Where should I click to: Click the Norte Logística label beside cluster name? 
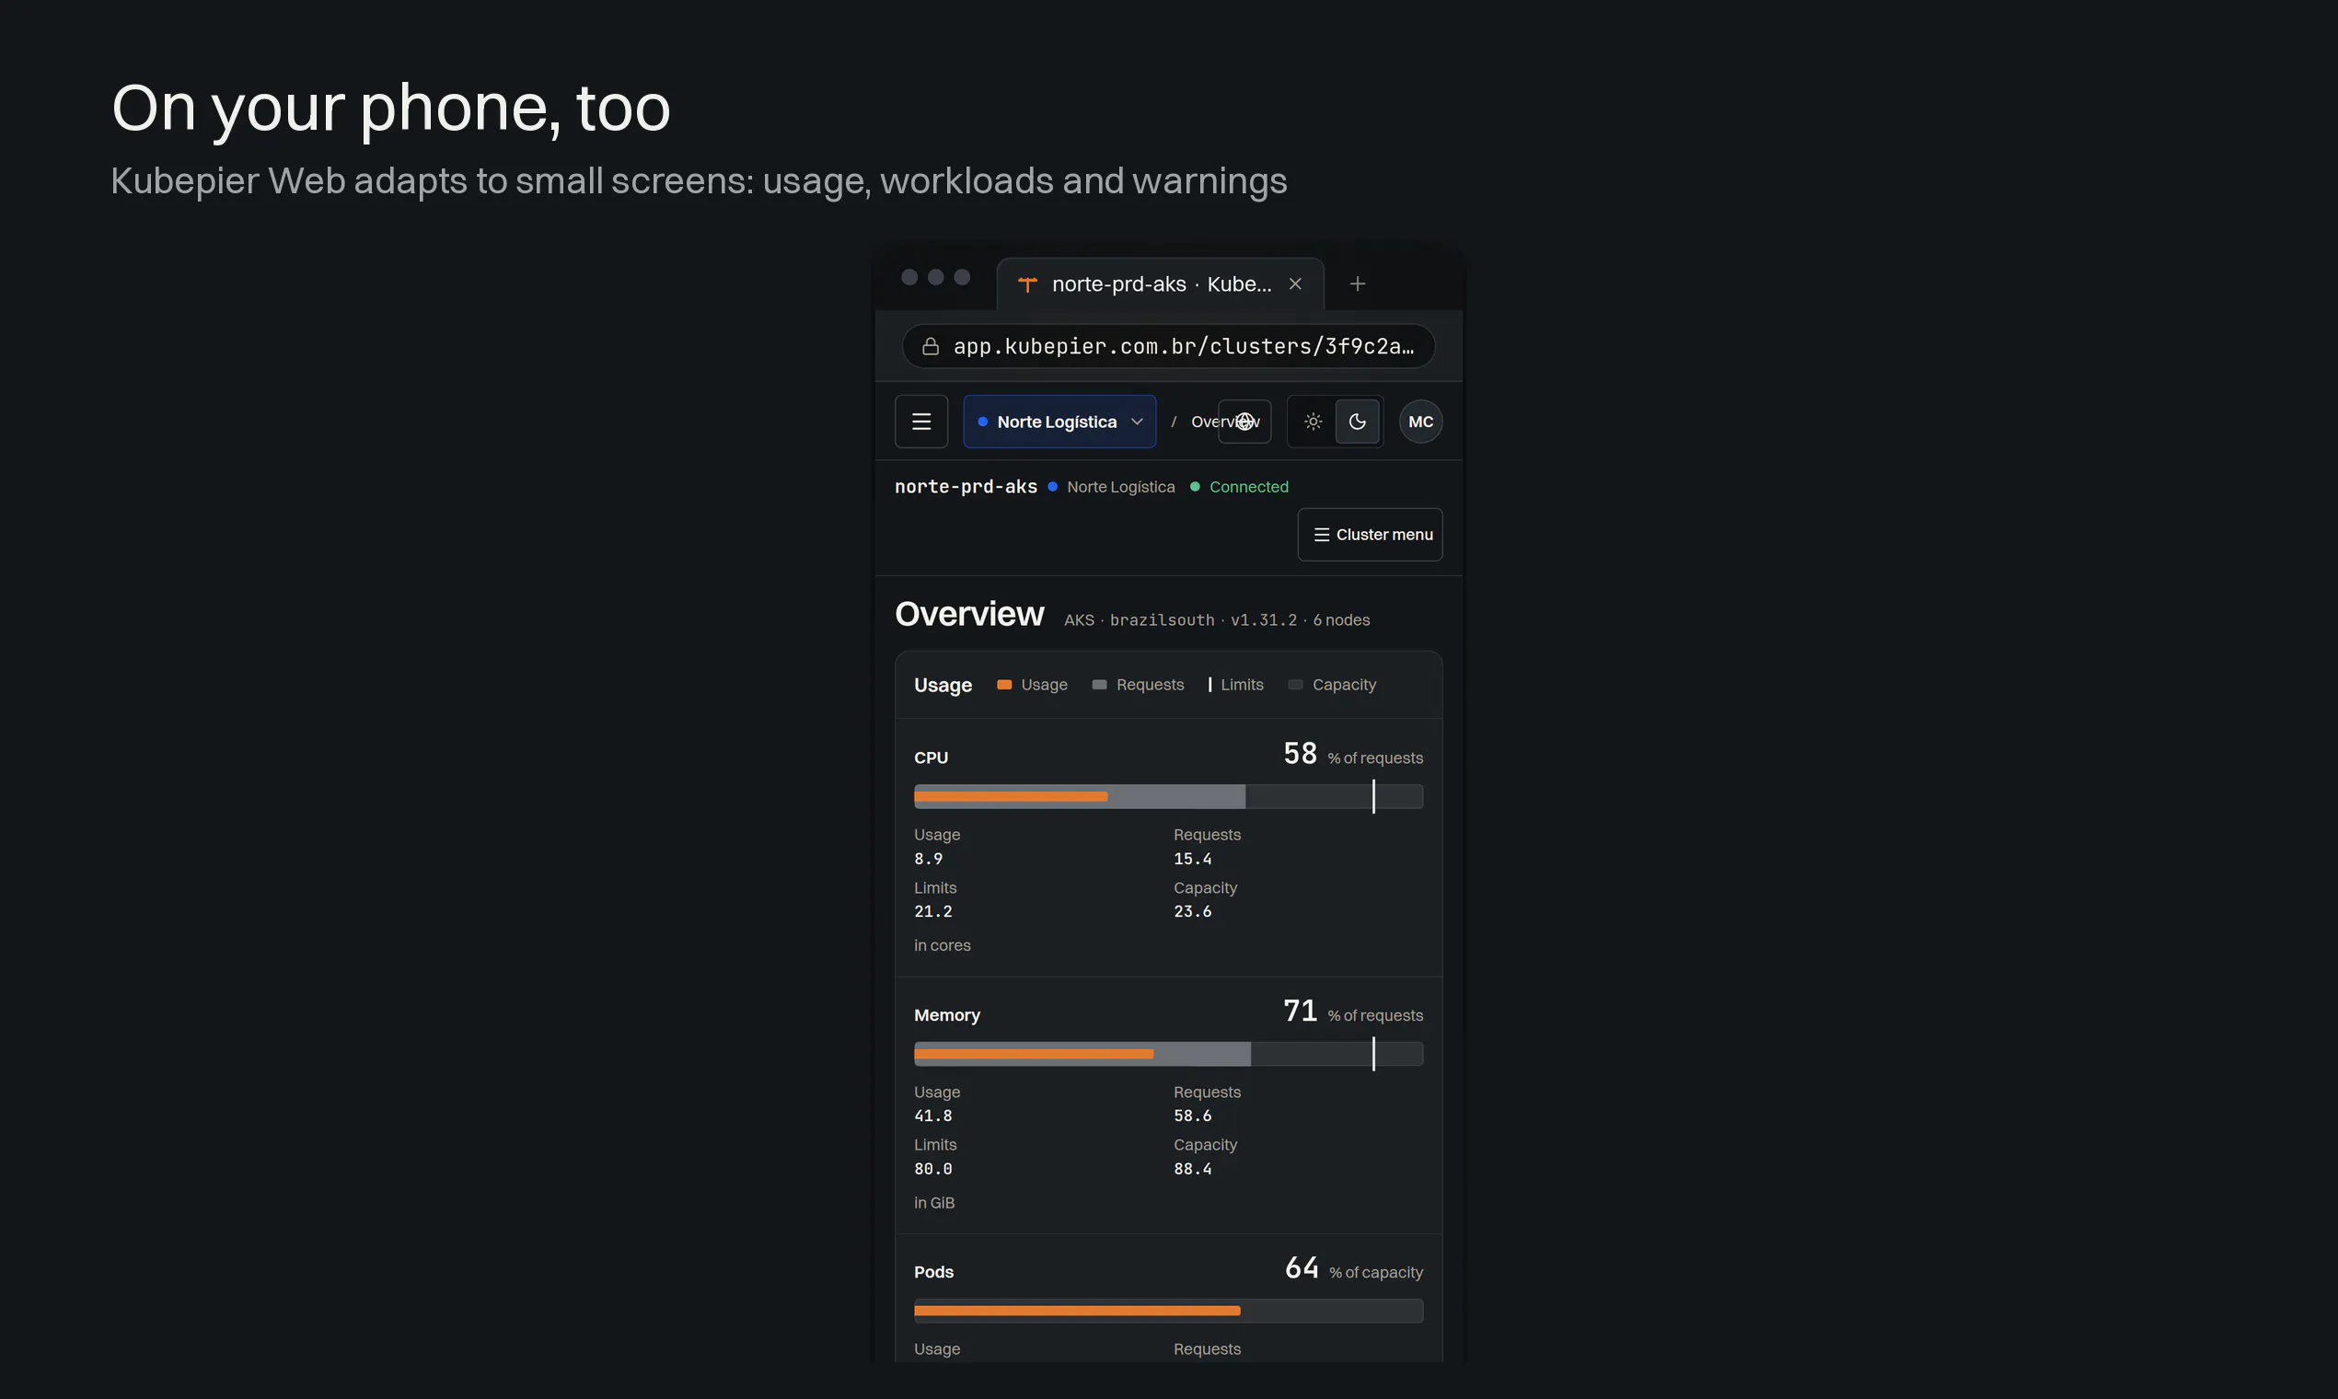[x=1121, y=487]
